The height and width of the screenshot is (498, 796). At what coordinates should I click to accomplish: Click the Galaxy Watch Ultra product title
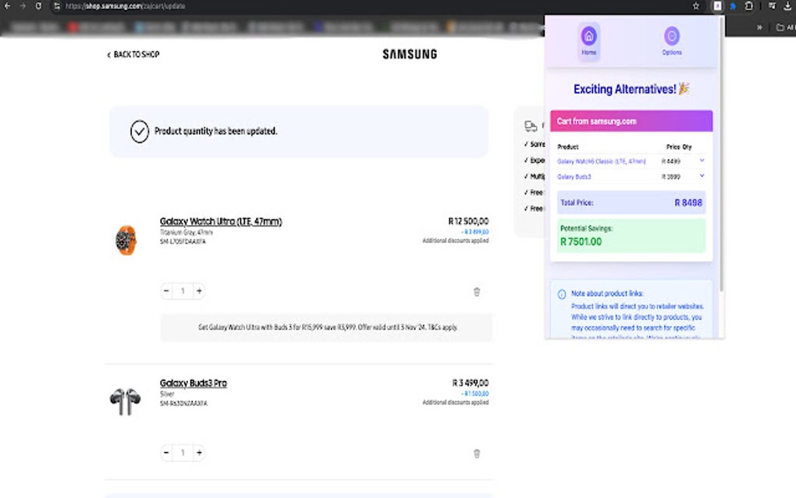point(221,222)
